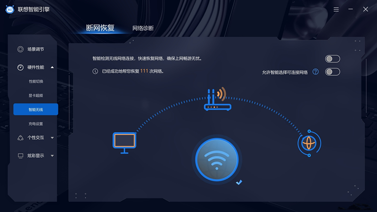Collapse the 硬件性能 section arrow
Image resolution: width=377 pixels, height=212 pixels.
pos(52,67)
